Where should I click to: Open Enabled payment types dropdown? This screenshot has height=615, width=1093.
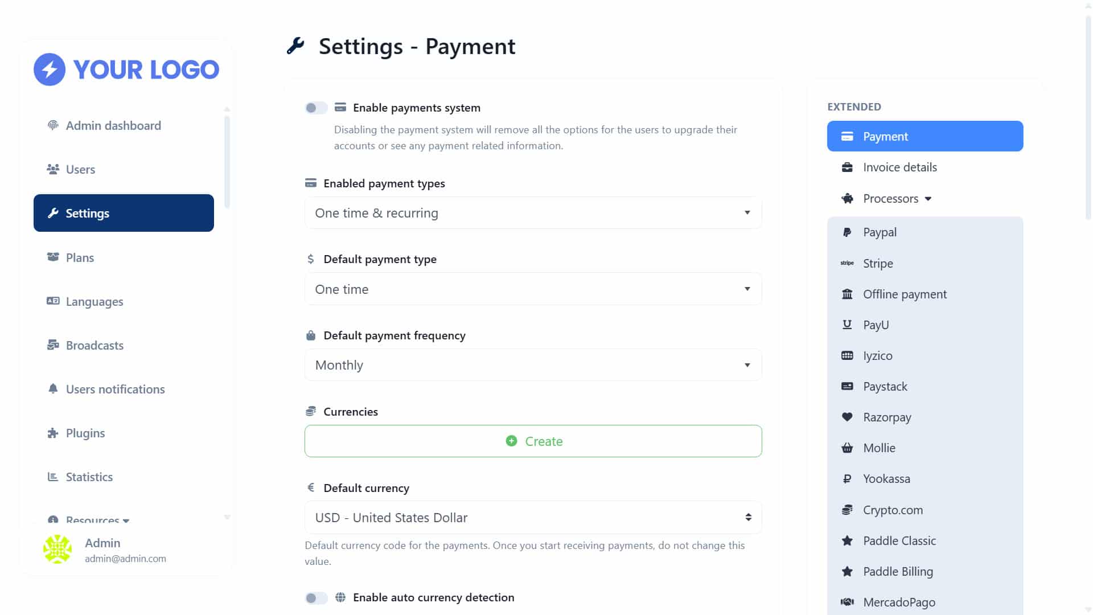click(533, 213)
